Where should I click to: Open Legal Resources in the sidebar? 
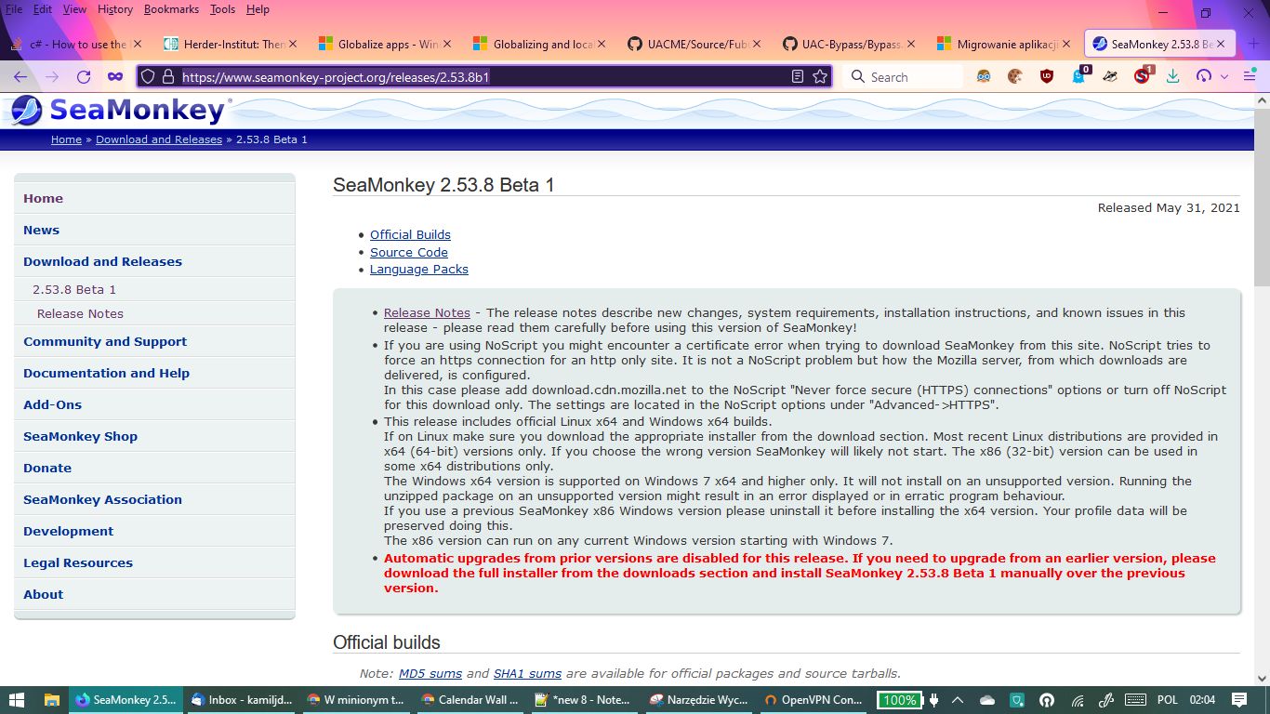pyautogui.click(x=154, y=562)
